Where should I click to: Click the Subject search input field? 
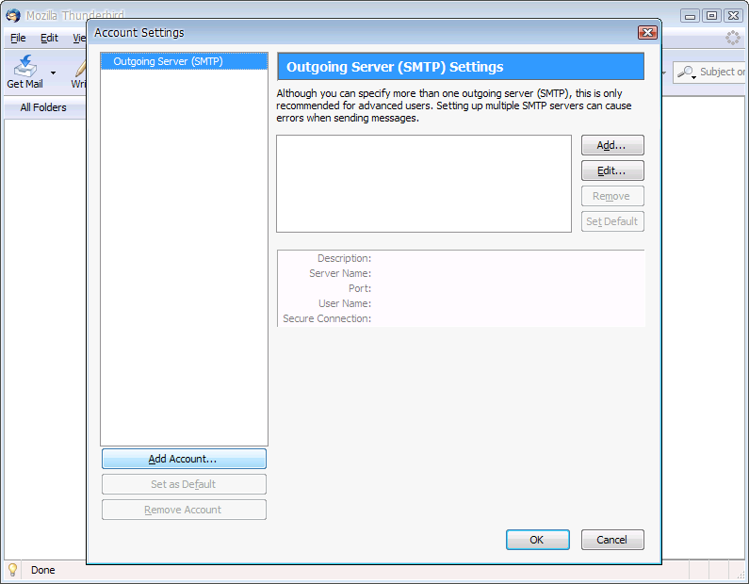[x=723, y=73]
